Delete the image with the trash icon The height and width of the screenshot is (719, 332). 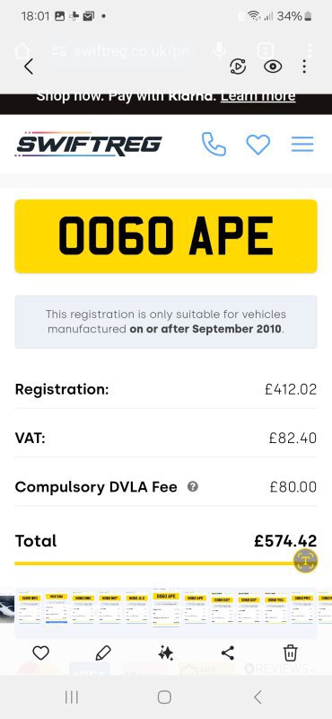pyautogui.click(x=291, y=652)
